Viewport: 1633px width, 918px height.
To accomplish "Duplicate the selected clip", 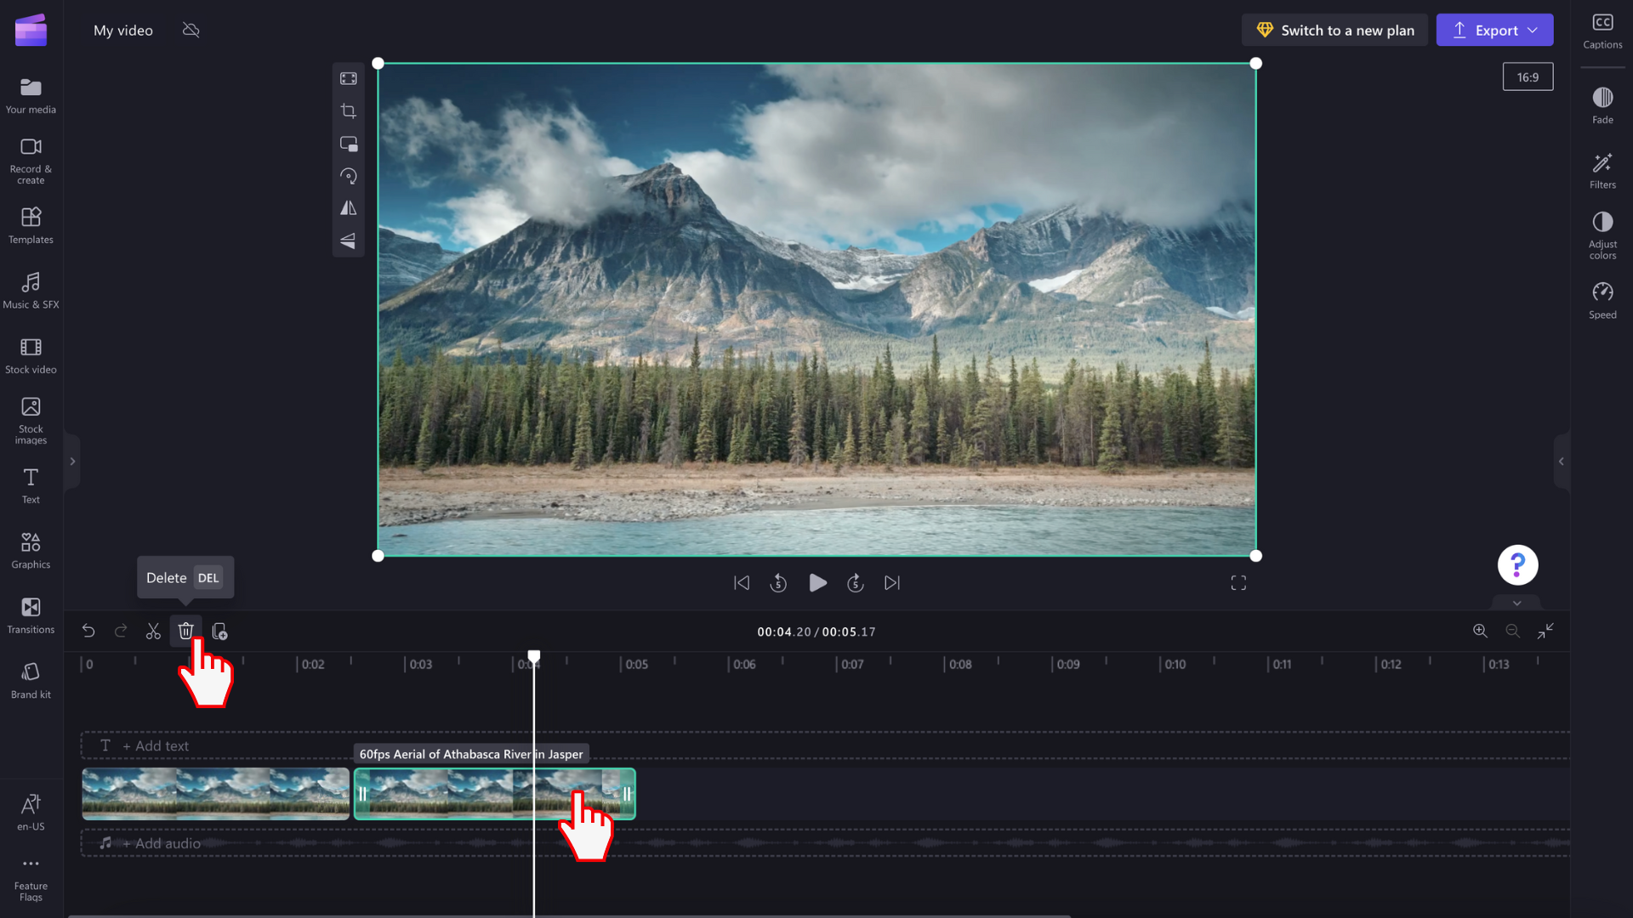I will (219, 631).
